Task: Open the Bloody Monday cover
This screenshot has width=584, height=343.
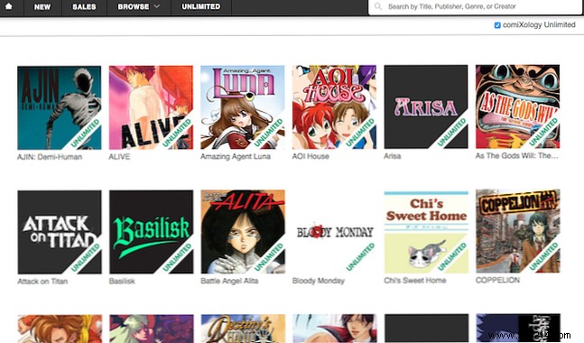Action: coord(335,232)
